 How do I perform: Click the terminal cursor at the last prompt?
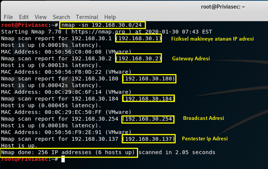tap(63, 159)
